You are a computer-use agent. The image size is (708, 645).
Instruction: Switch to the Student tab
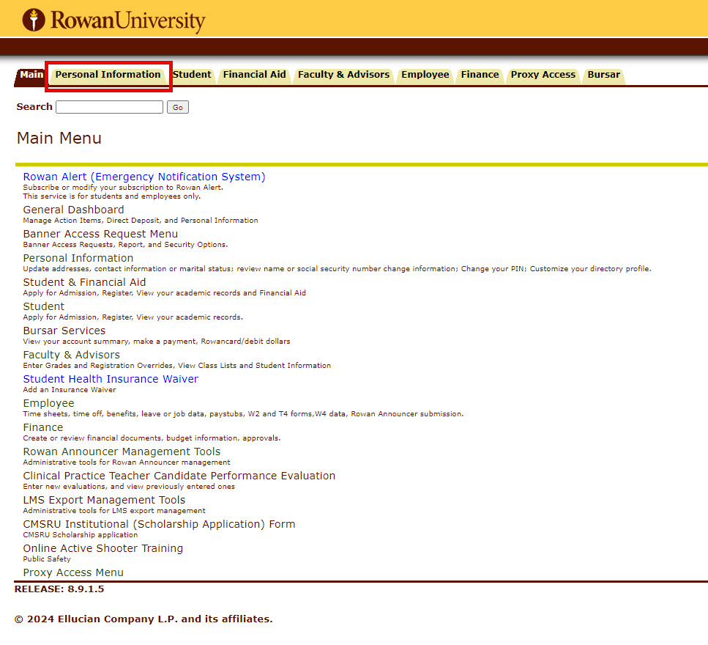click(192, 75)
